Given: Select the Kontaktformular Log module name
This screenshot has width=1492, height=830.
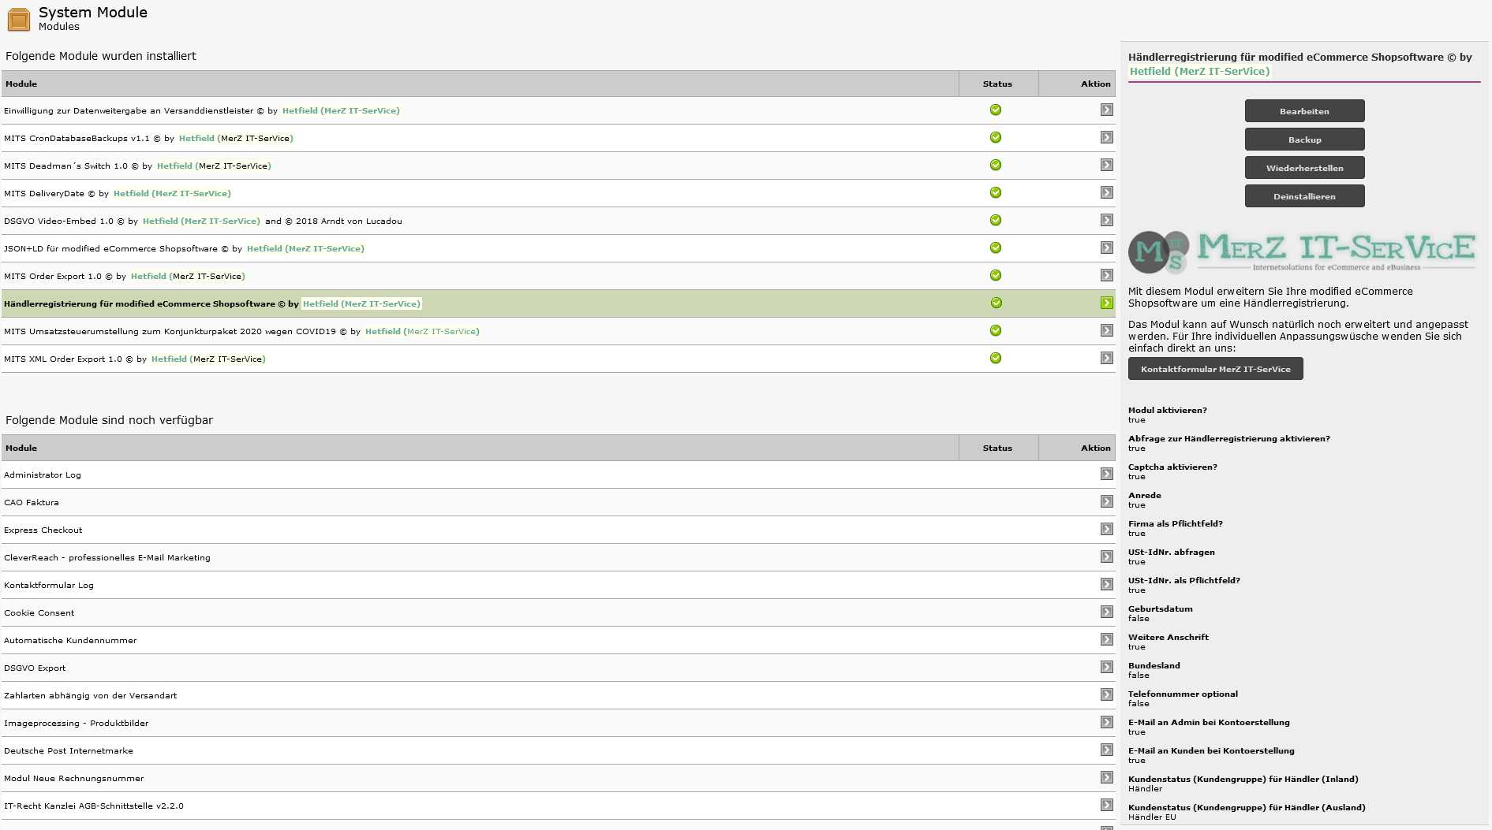Looking at the screenshot, I should click(x=49, y=585).
